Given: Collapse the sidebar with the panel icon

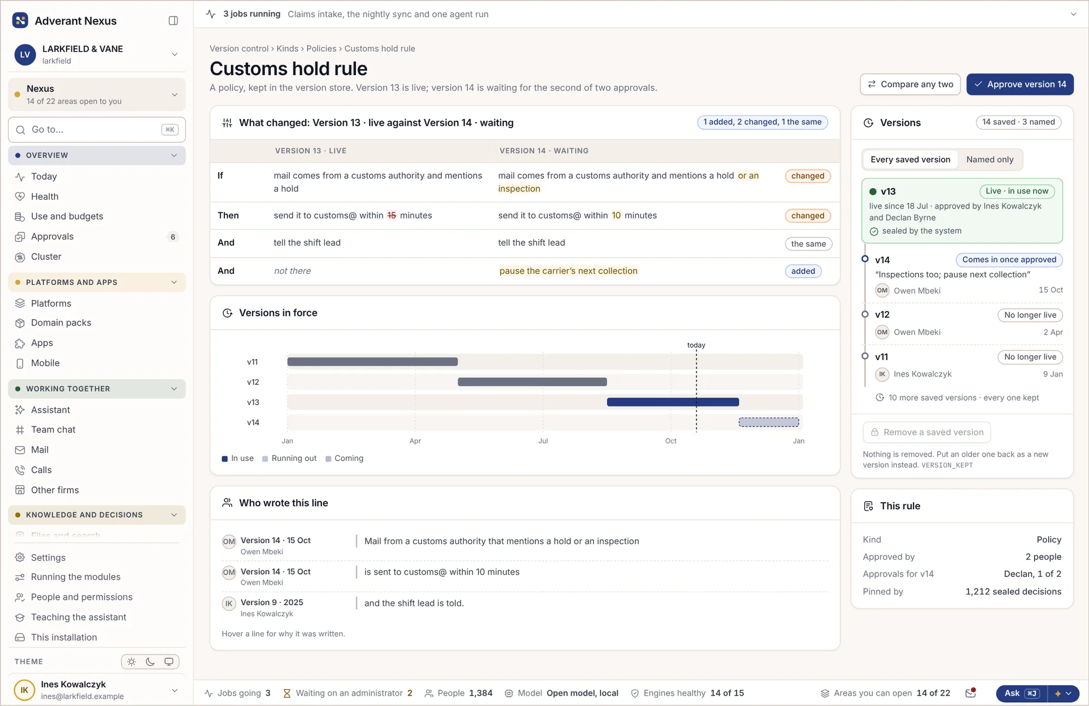Looking at the screenshot, I should coord(173,21).
